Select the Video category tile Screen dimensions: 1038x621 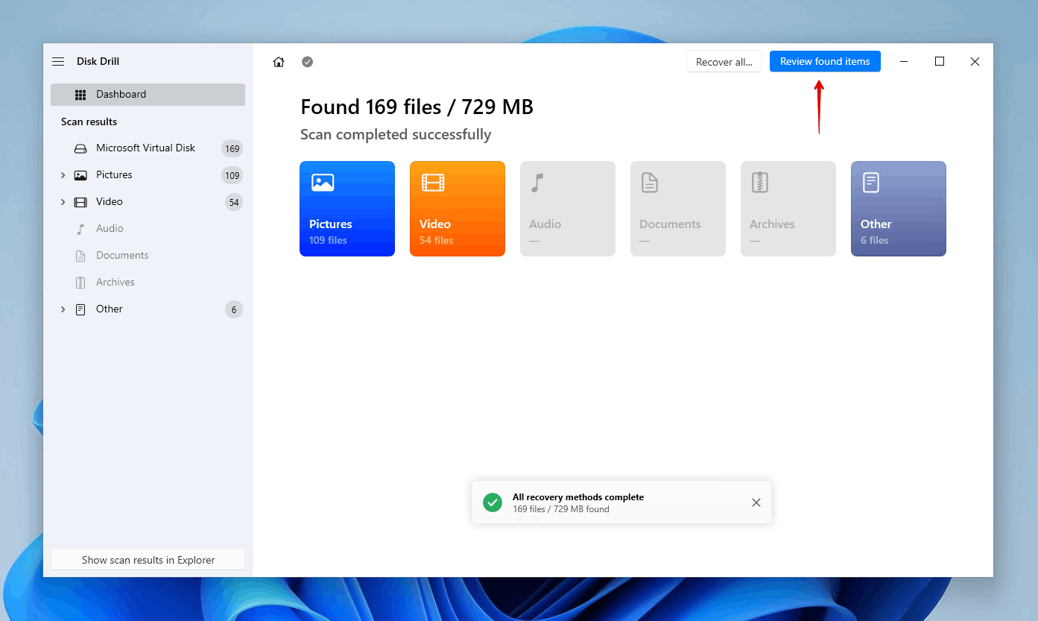click(x=457, y=209)
